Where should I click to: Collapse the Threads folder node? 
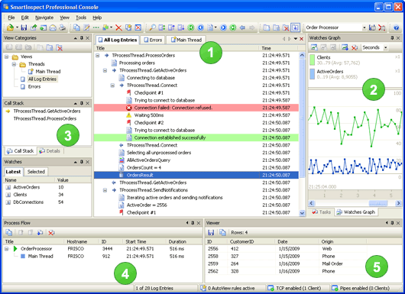click(x=14, y=64)
